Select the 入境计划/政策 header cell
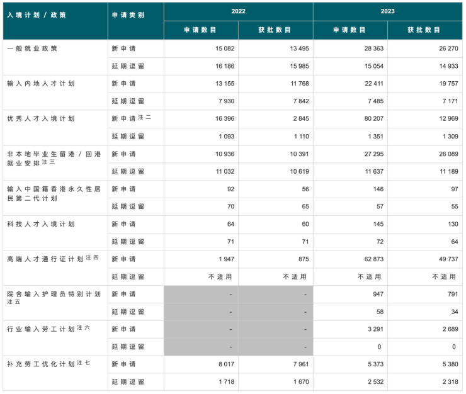Viewport: 466px width, 394px height. coord(36,14)
